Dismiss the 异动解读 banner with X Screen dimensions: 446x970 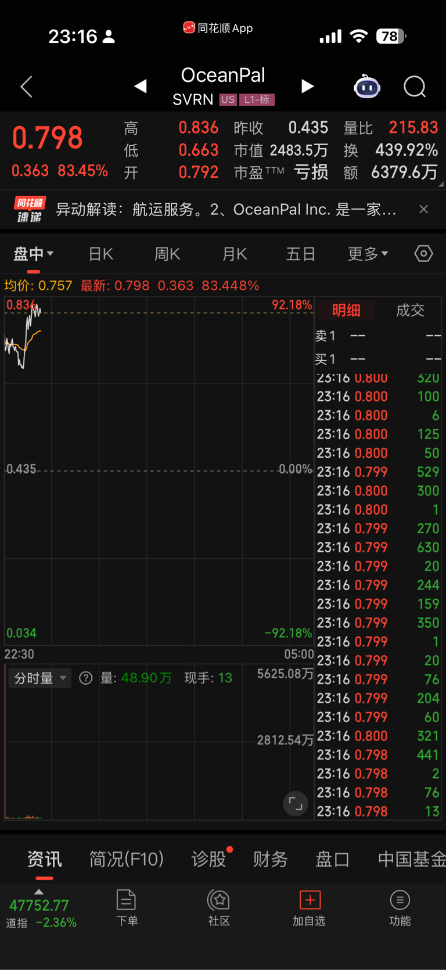click(423, 209)
